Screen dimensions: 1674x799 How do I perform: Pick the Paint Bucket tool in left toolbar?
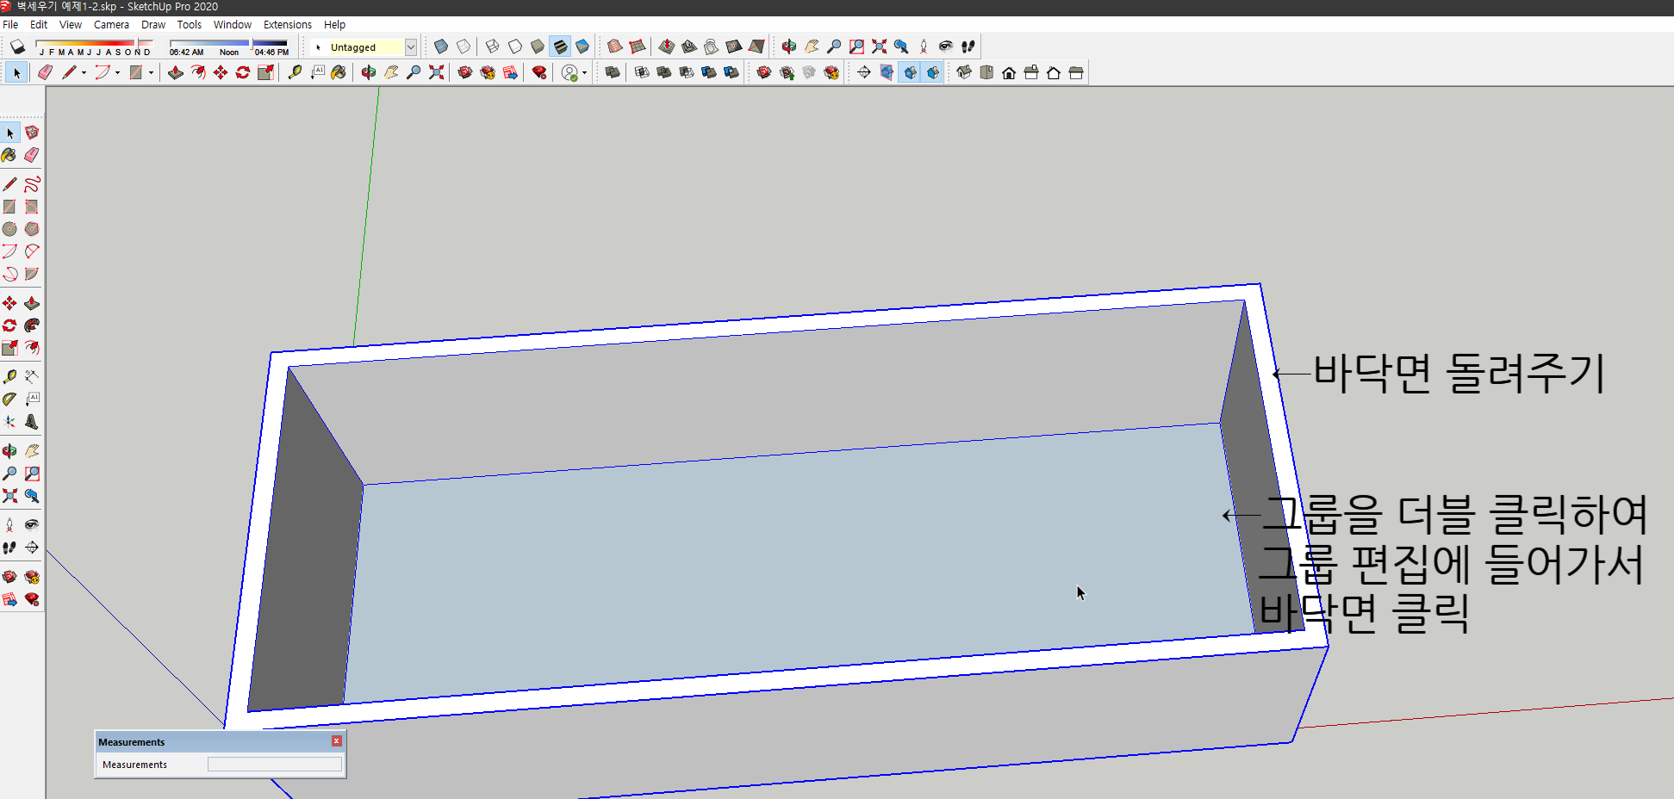click(x=9, y=155)
